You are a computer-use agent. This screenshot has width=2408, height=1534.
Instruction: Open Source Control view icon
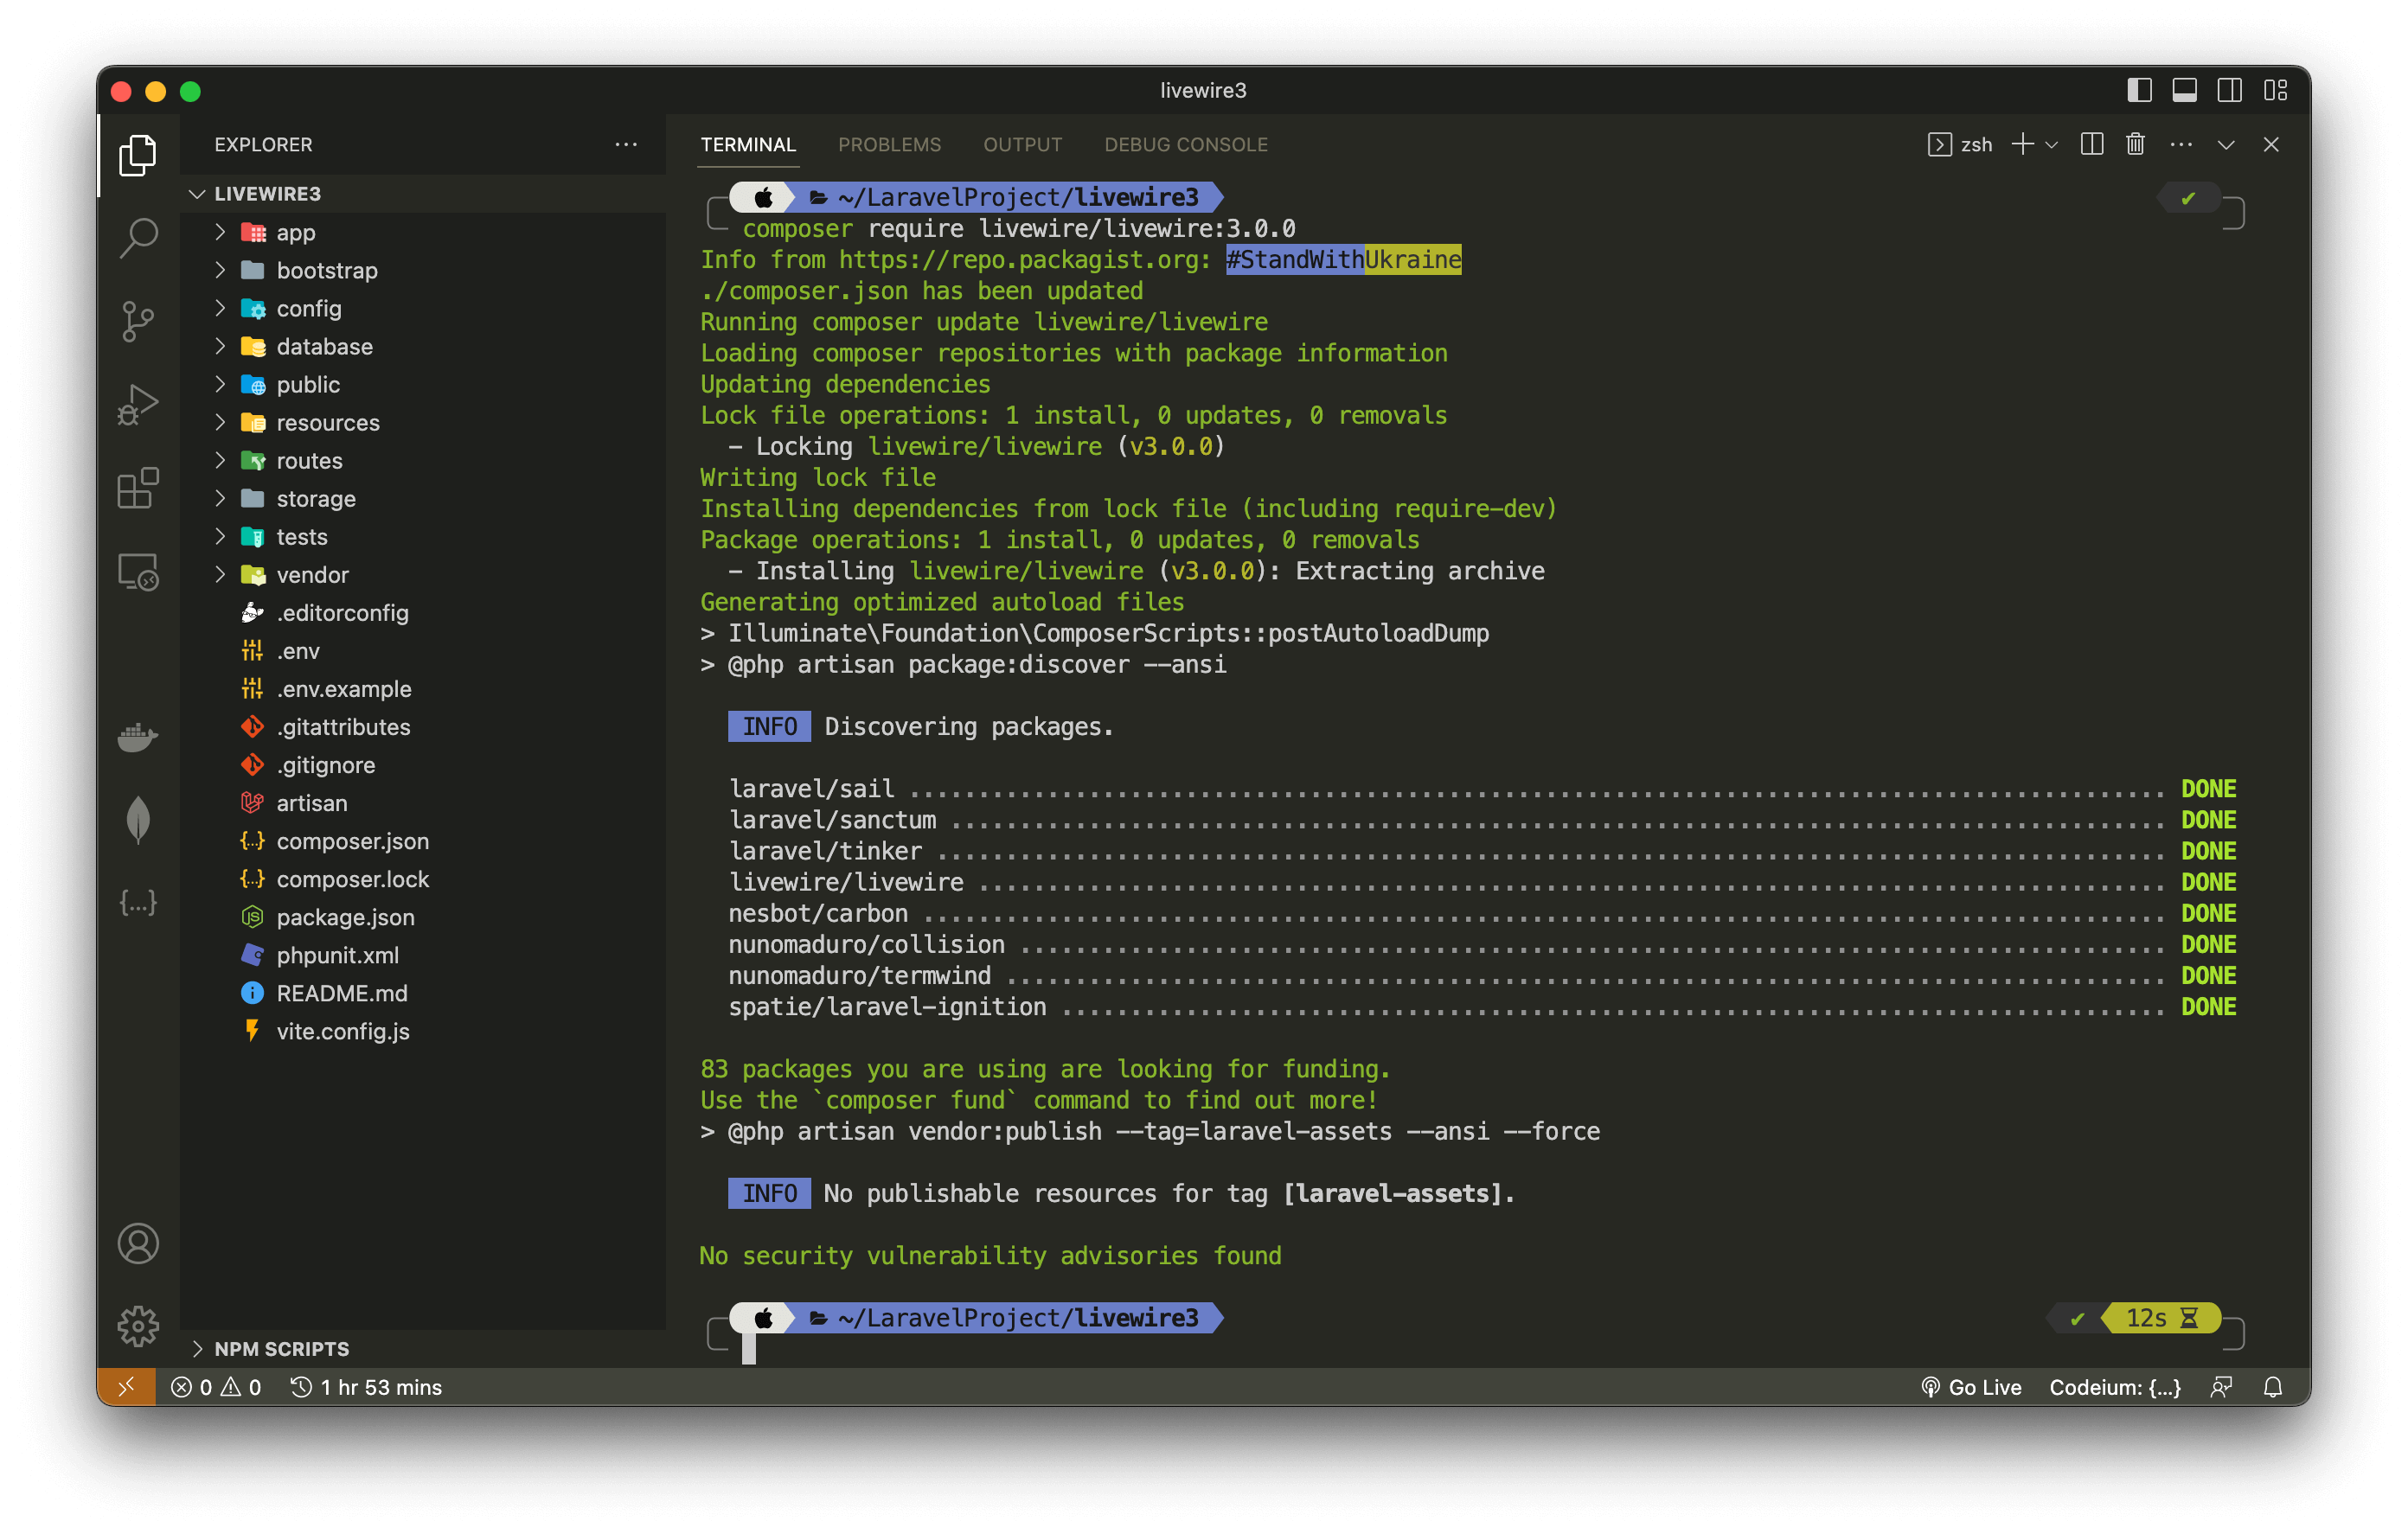[138, 321]
